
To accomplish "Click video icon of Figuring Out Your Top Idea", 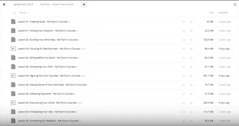I will pos(13,76).
